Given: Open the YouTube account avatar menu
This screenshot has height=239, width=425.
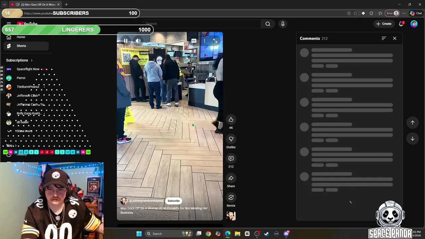Looking at the screenshot, I should pyautogui.click(x=414, y=24).
